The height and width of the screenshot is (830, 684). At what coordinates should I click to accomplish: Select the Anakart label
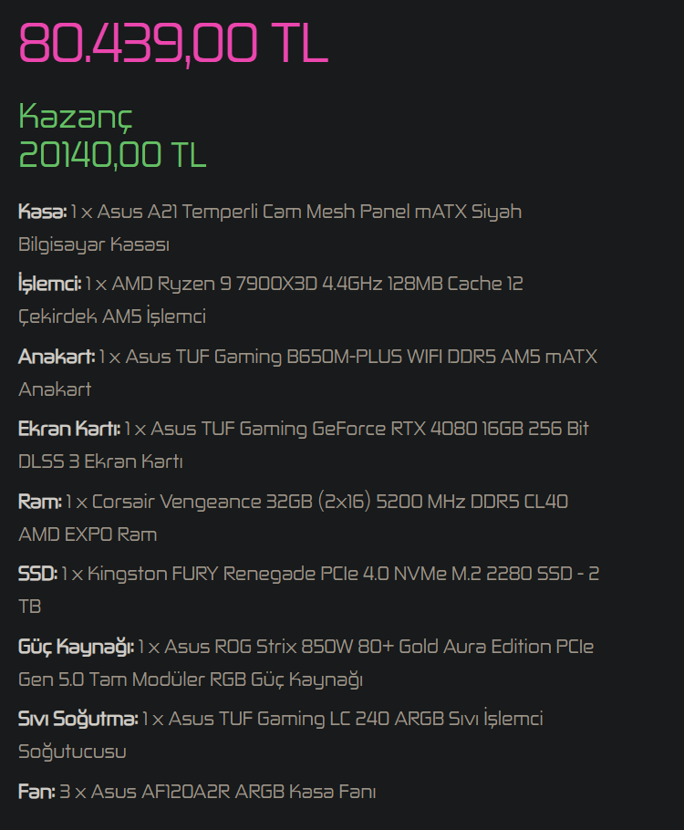point(56,357)
